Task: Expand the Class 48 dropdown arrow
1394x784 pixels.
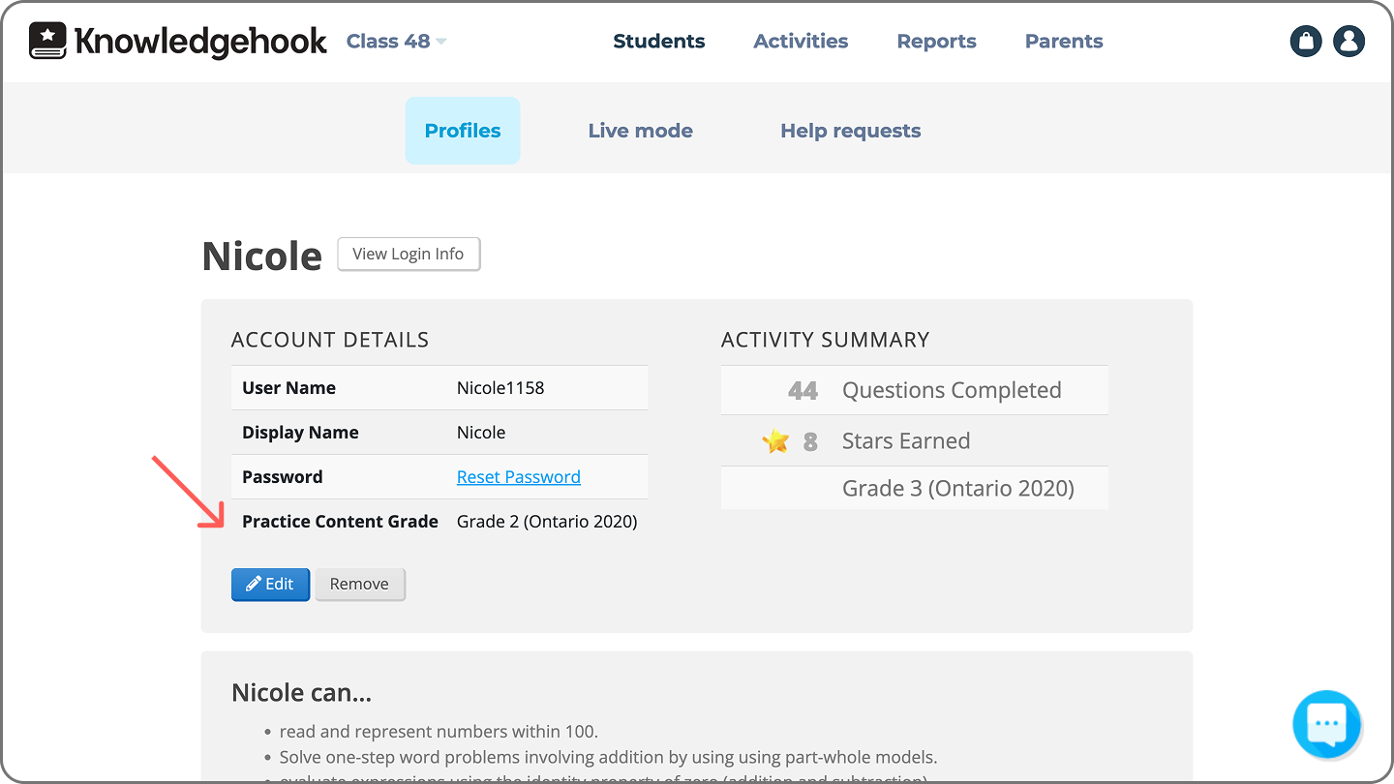Action: 441,42
